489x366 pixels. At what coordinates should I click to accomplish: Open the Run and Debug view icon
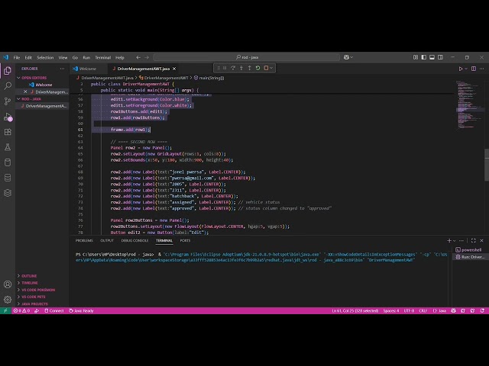(8, 117)
